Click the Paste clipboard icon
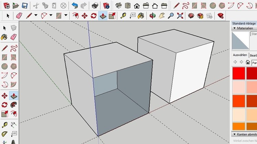The image size is (257, 144). pyautogui.click(x=54, y=5)
